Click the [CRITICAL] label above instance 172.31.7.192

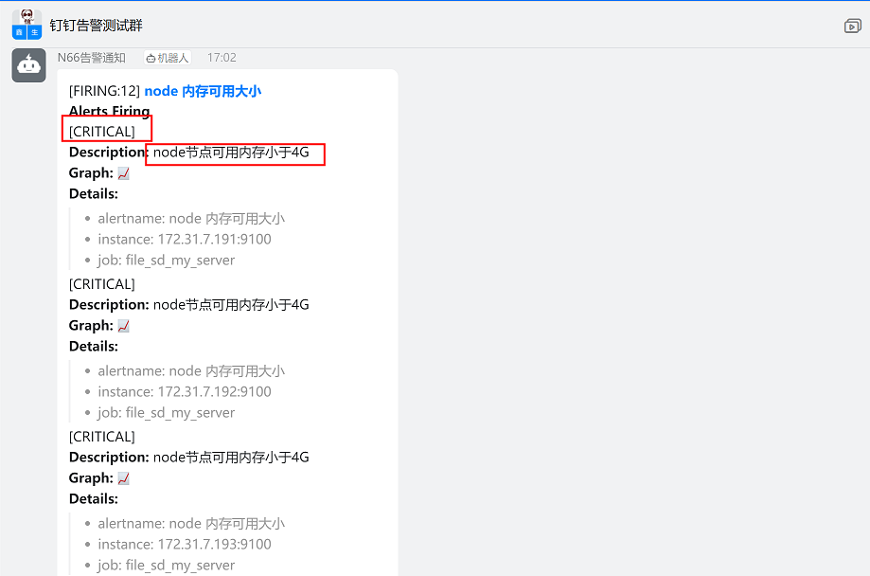(102, 284)
